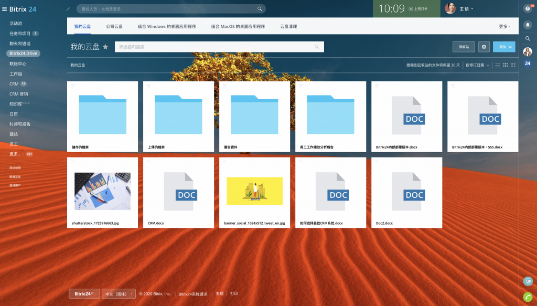Switch to small grid view layout
The height and width of the screenshot is (306, 537).
coord(505,65)
